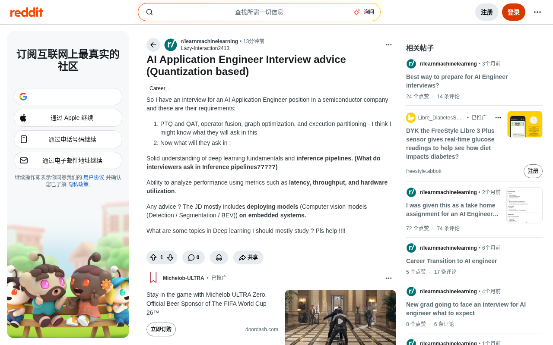Open the post's comments button
Image resolution: width=553 pixels, height=345 pixels.
pyautogui.click(x=194, y=257)
